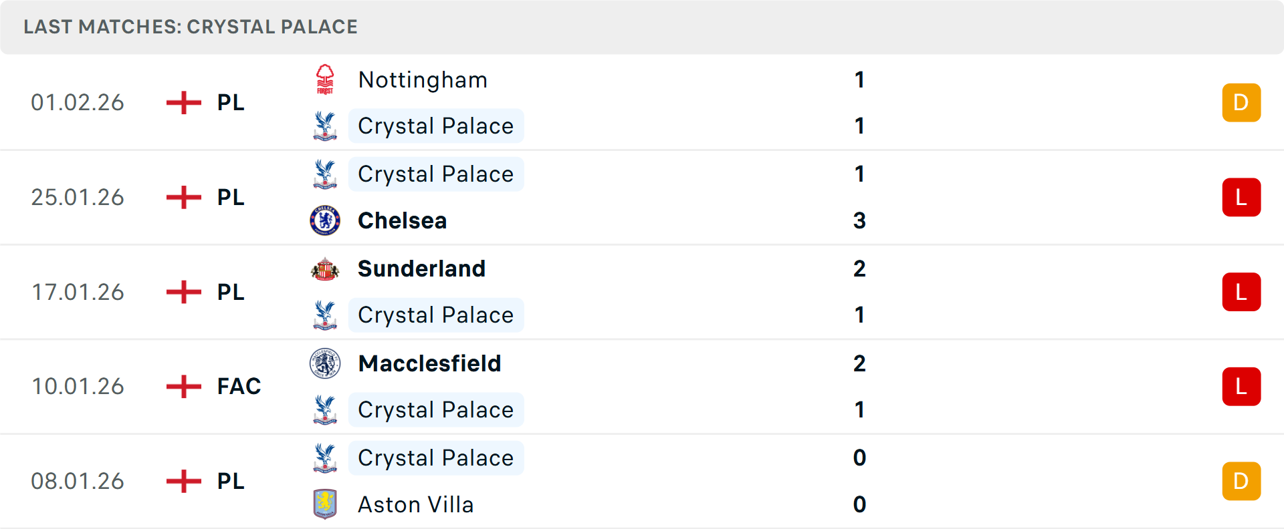Open the Crystal Palace team link in Chelsea match
Viewport: 1284px width, 529px height.
(435, 174)
